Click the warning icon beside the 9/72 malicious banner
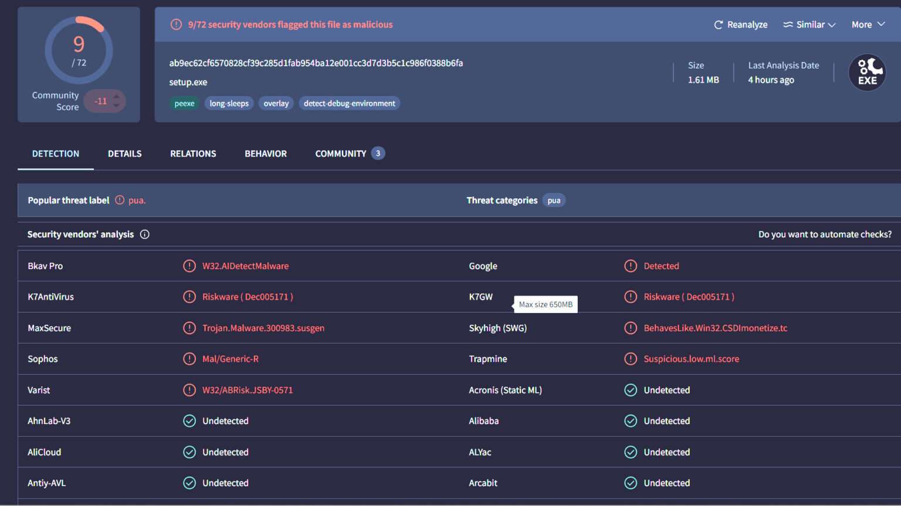This screenshot has height=506, width=901. pyautogui.click(x=175, y=24)
